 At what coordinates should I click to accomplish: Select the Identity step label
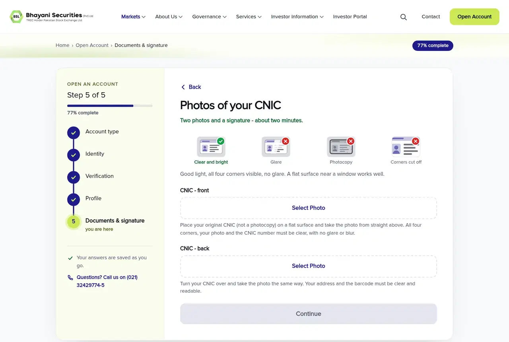click(95, 154)
